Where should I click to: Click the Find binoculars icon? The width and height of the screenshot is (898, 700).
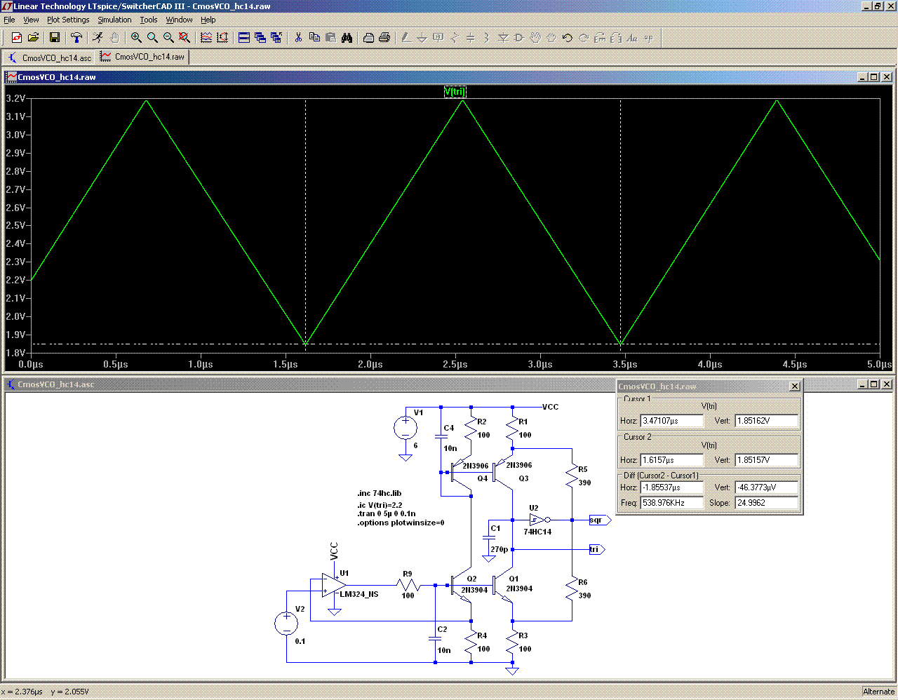347,38
